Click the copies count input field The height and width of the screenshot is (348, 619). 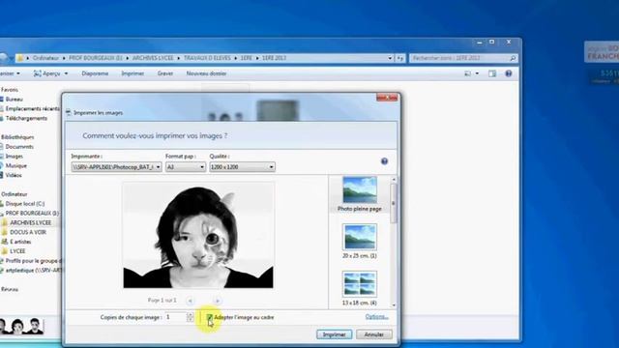pos(175,317)
